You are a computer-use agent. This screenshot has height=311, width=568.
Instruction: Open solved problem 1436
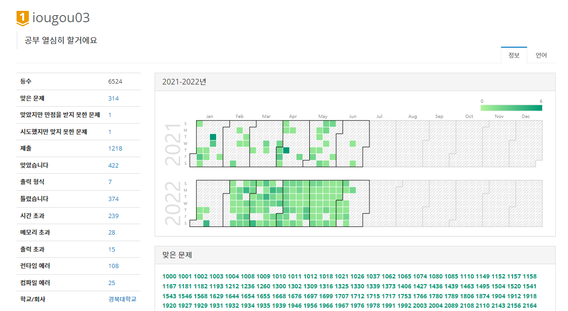click(x=436, y=286)
